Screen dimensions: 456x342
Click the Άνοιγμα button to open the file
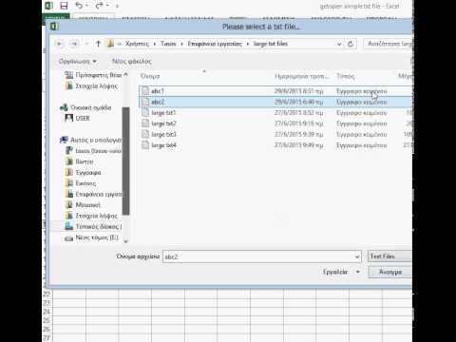390,272
